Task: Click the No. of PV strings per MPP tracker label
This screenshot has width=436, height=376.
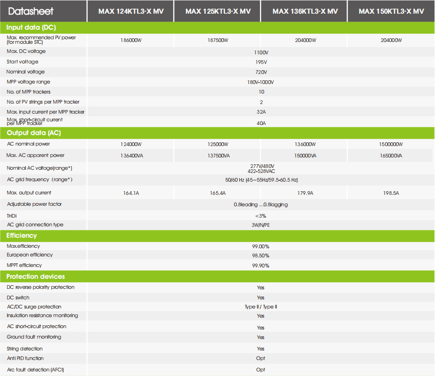Action: 43,102
